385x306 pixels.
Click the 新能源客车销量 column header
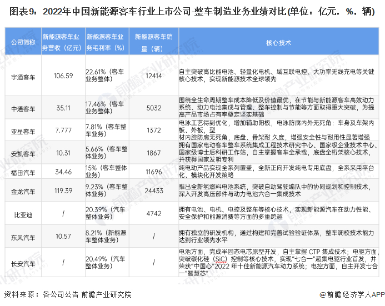click(154, 43)
